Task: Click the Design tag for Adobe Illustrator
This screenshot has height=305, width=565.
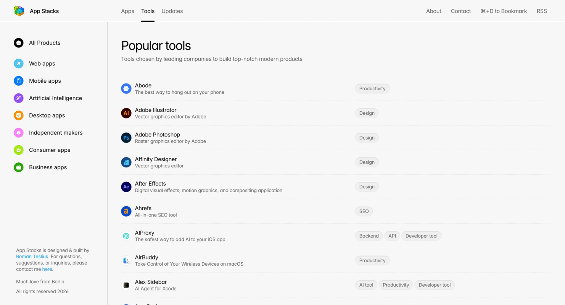Action: tap(367, 113)
